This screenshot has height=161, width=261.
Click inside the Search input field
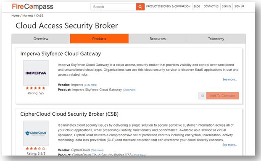coord(113,7)
